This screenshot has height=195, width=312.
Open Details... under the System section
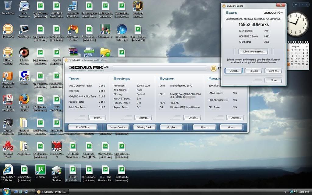(x=193, y=118)
